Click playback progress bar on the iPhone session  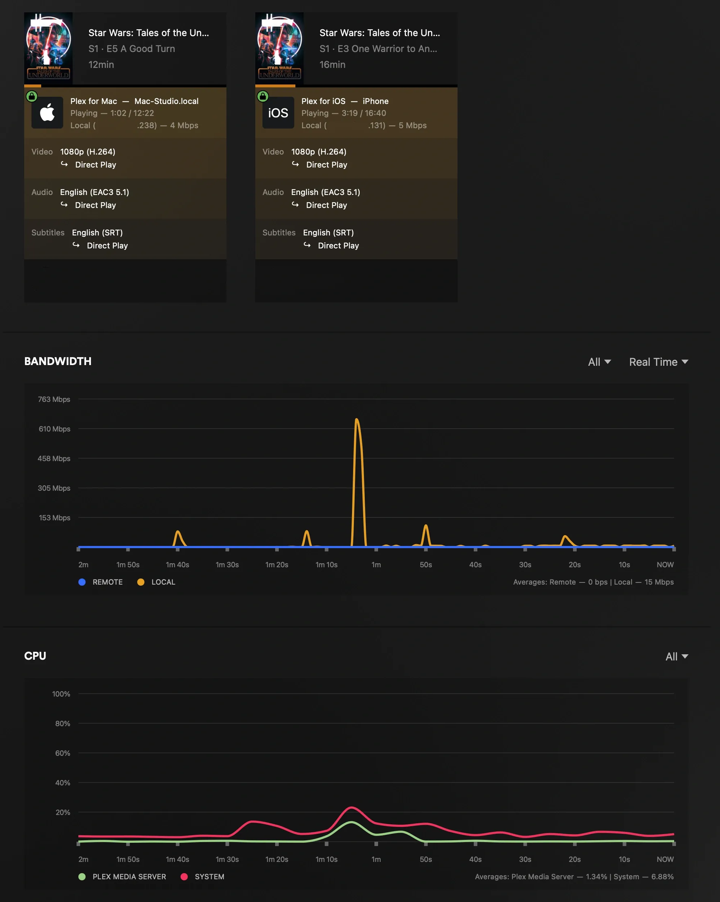[x=356, y=86]
